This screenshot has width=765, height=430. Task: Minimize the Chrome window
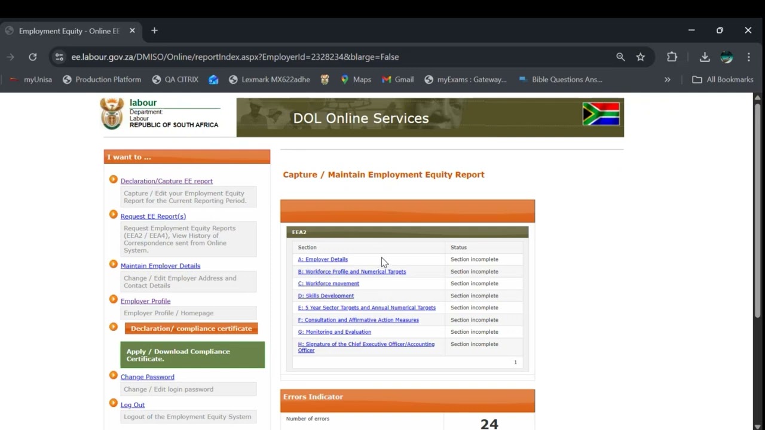coord(691,30)
